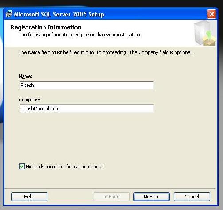Click the Name input field containing Ritesh
This screenshot has height=210, width=223.
click(87, 85)
